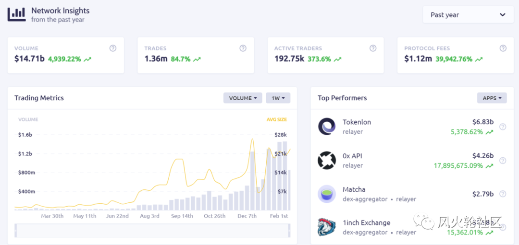Click the Tokenlon logo icon
This screenshot has height=245, width=519.
(x=327, y=127)
